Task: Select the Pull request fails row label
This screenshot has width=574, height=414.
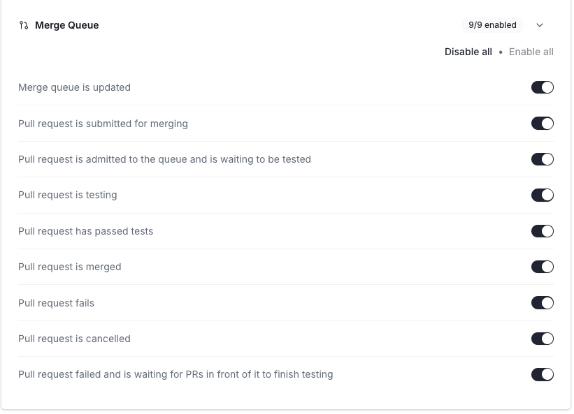Action: pyautogui.click(x=56, y=303)
